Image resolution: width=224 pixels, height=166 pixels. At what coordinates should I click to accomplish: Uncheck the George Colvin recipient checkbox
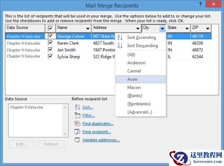tap(50, 36)
